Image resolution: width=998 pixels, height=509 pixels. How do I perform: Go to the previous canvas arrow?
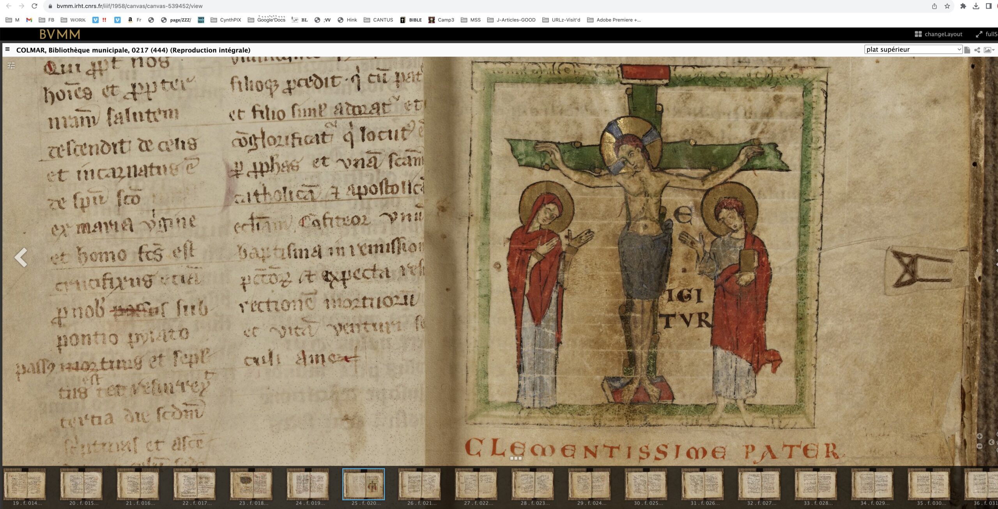pos(21,257)
